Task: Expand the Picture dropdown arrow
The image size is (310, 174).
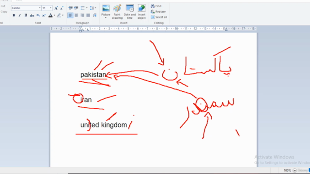Action: (106, 18)
